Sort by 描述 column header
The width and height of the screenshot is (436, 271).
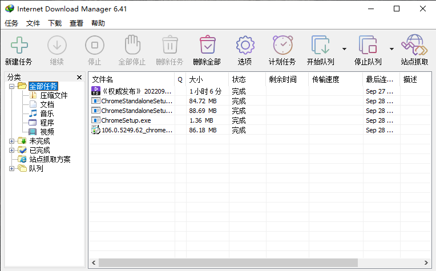[x=415, y=79]
